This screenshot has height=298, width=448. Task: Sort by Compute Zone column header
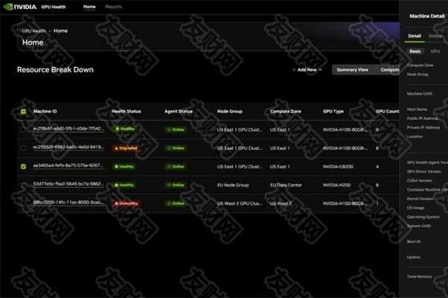285,111
